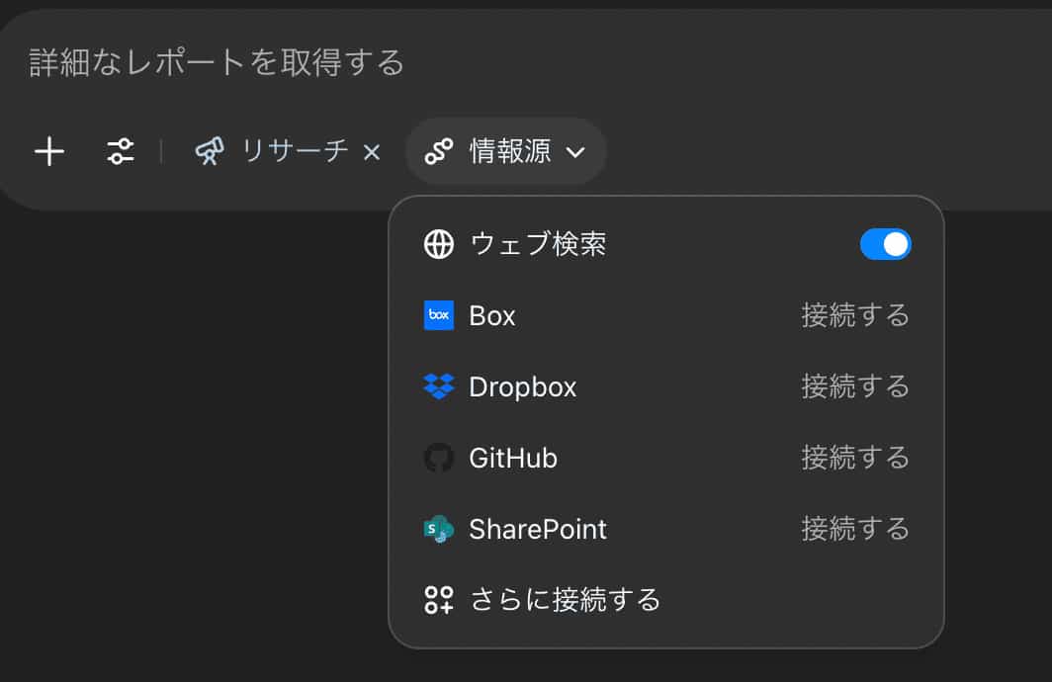The width and height of the screenshot is (1052, 682).
Task: Click the Research telescope icon
Action: click(x=210, y=151)
